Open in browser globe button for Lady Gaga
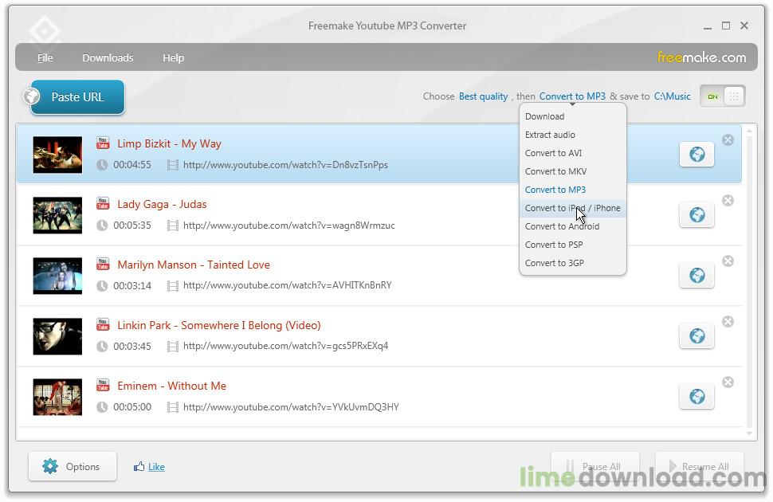 [x=696, y=215]
